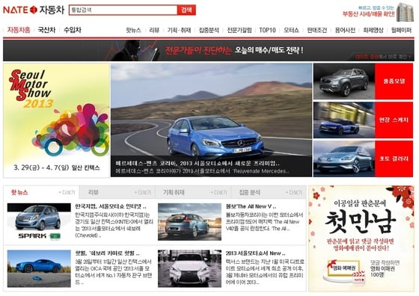The height and width of the screenshot is (296, 419).
Task: Open the 핫휠, '쉐보레 카마로 핫휠' headline
Action: pos(107,253)
